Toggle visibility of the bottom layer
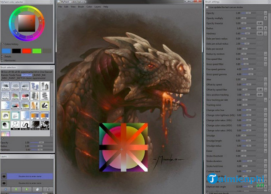The width and height of the screenshot is (271, 194). (x=4, y=183)
